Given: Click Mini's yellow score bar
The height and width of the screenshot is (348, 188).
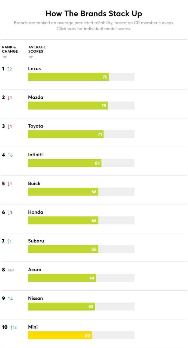Looking at the screenshot, I should point(60,335).
